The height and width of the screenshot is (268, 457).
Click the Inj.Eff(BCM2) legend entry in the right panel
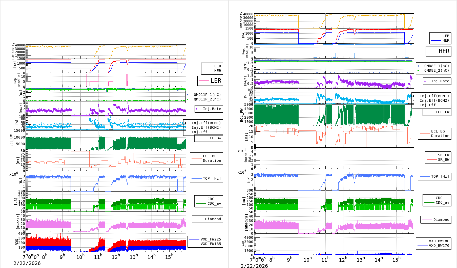(x=434, y=100)
